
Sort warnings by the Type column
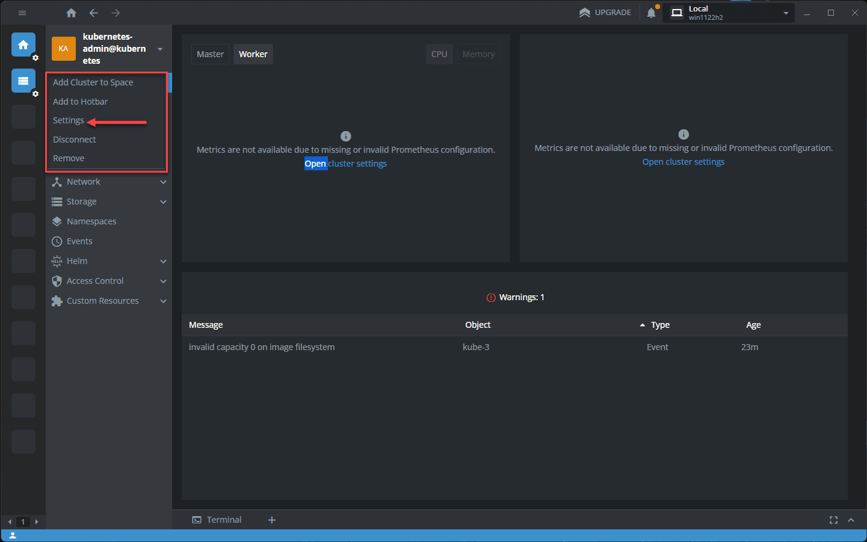(x=660, y=325)
